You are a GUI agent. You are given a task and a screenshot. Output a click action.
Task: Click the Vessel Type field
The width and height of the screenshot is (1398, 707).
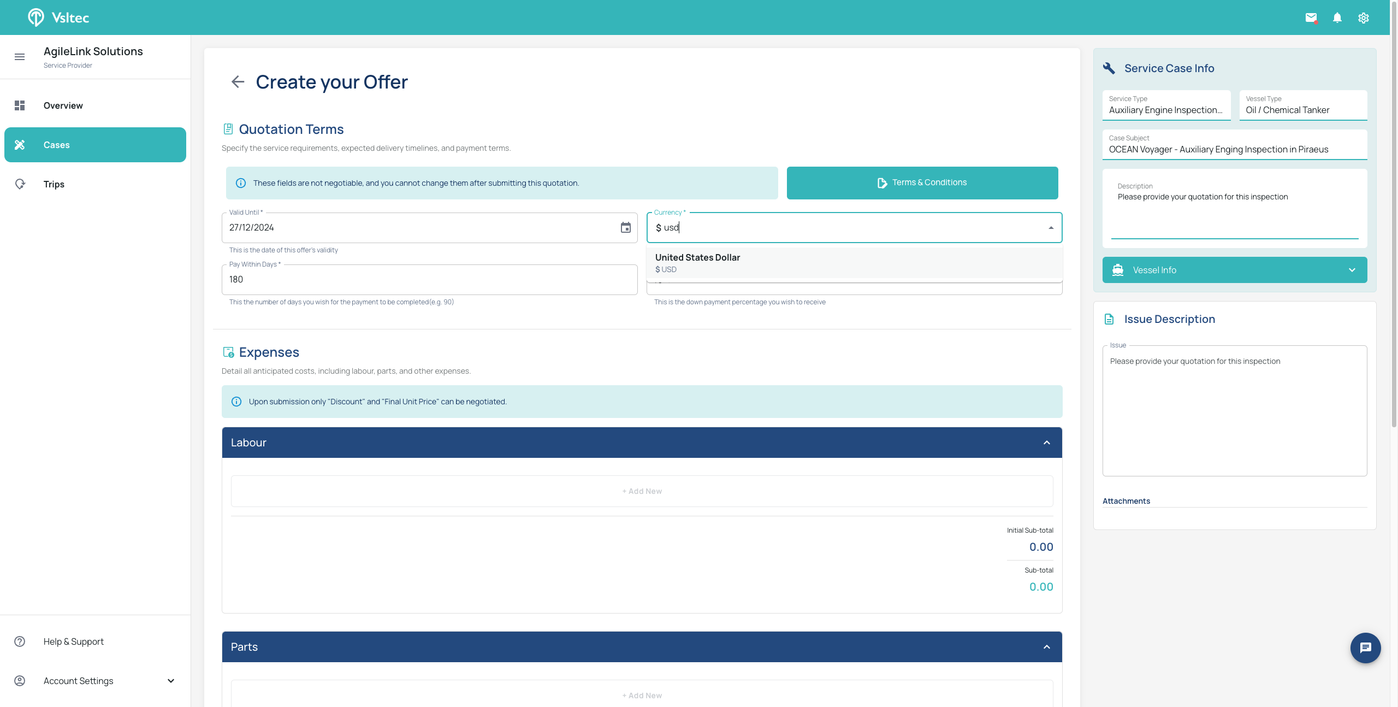(x=1303, y=105)
